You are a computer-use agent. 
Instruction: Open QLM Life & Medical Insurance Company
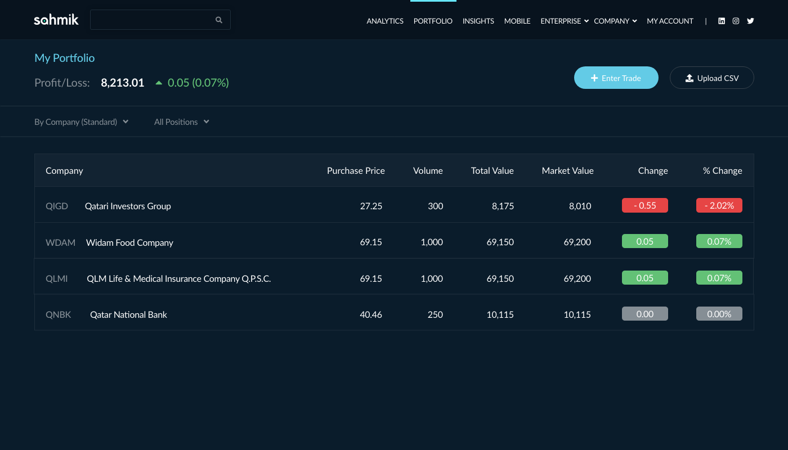coord(179,278)
